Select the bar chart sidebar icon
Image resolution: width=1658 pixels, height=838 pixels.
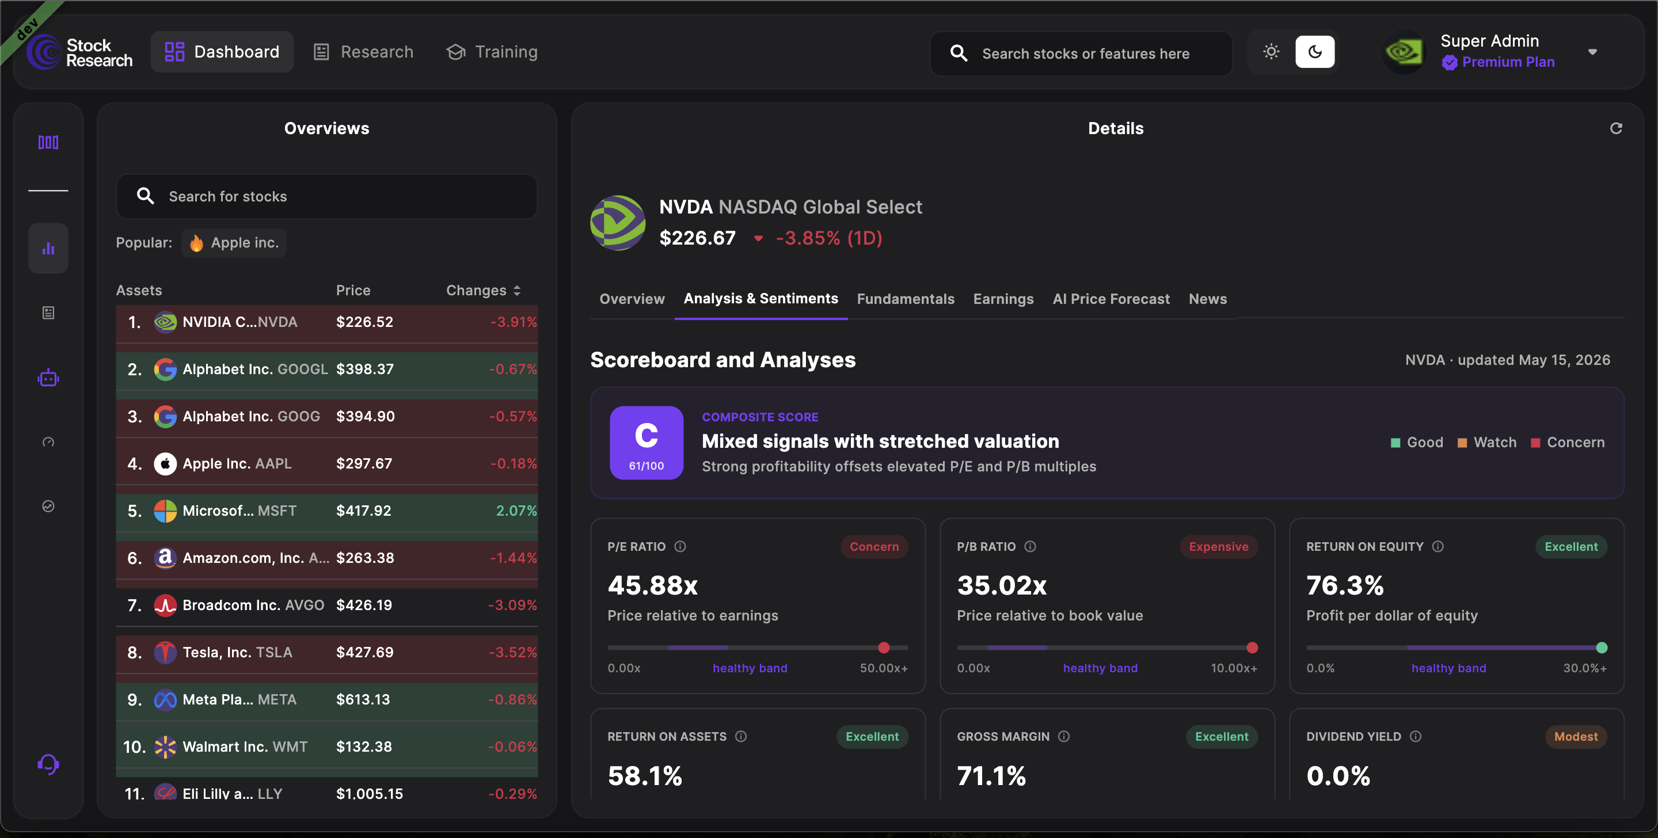click(x=48, y=249)
